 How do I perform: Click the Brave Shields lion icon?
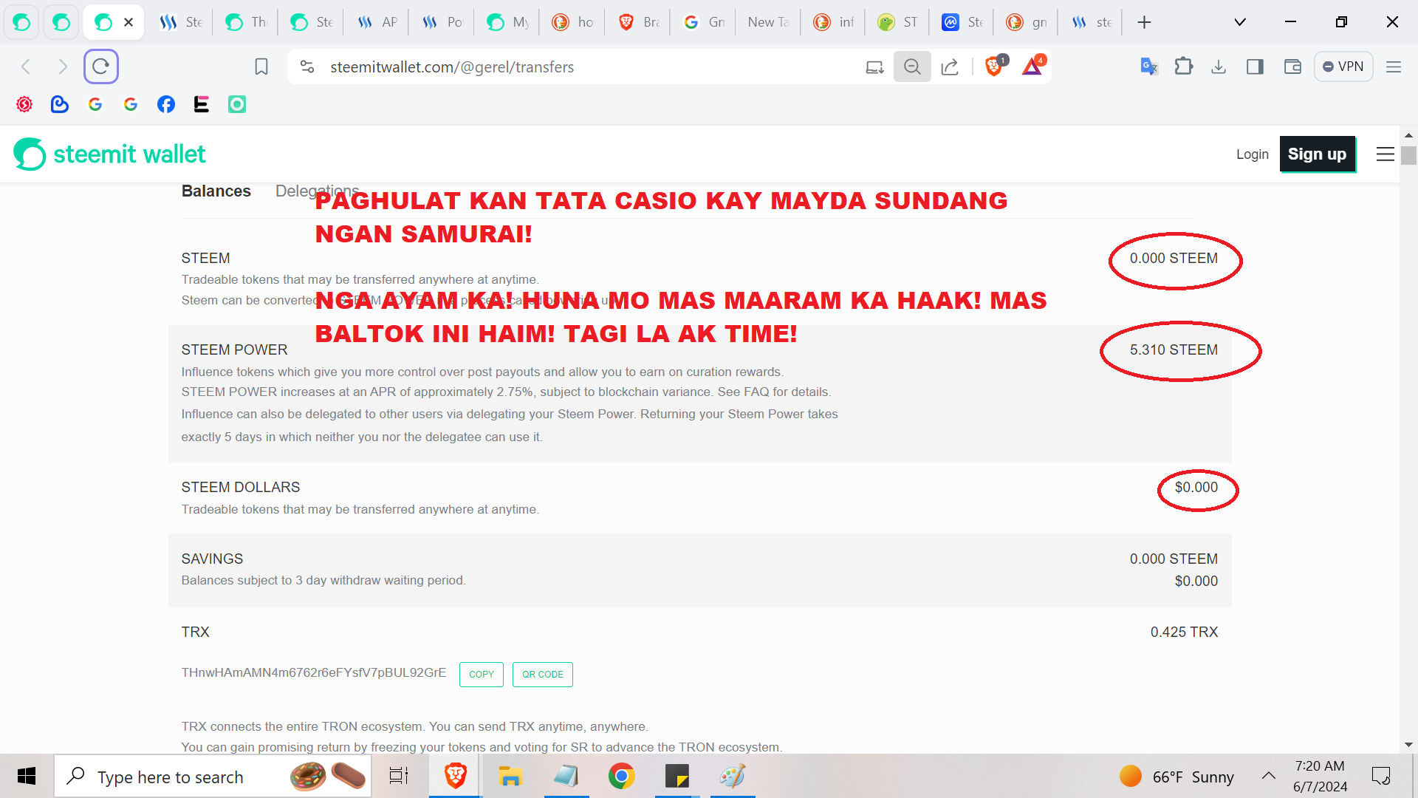(994, 66)
